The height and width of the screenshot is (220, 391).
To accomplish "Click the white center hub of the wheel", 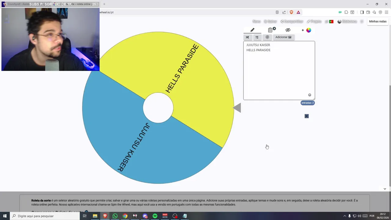I will click(x=158, y=108).
